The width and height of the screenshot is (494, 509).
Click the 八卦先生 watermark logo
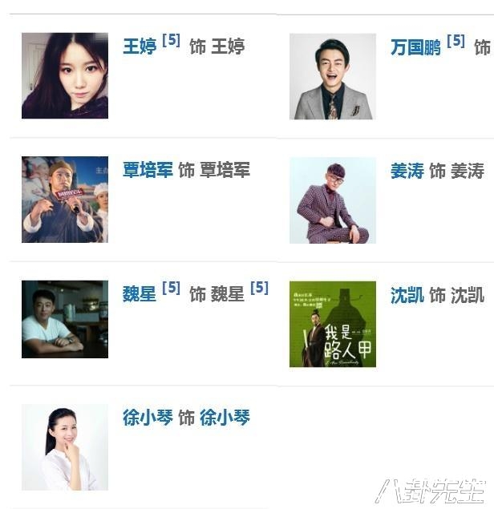click(x=431, y=491)
